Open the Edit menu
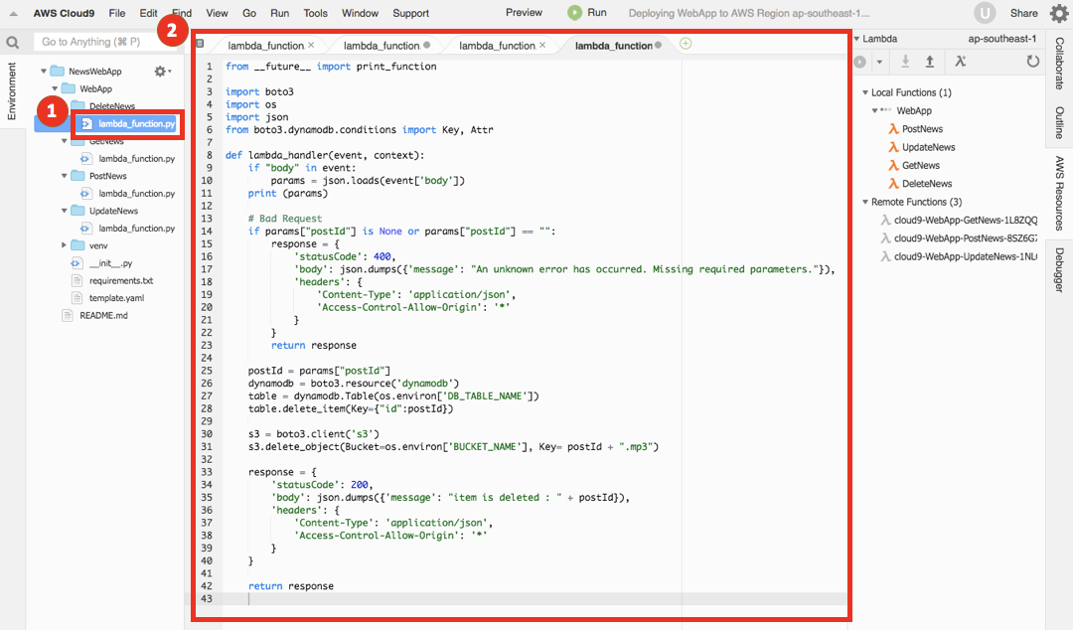Image resolution: width=1073 pixels, height=630 pixels. click(x=148, y=13)
